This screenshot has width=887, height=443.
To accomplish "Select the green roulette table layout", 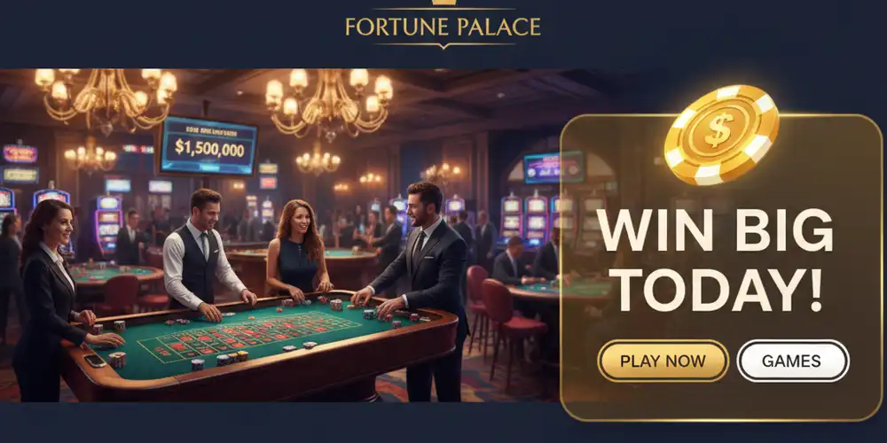I will 249,337.
